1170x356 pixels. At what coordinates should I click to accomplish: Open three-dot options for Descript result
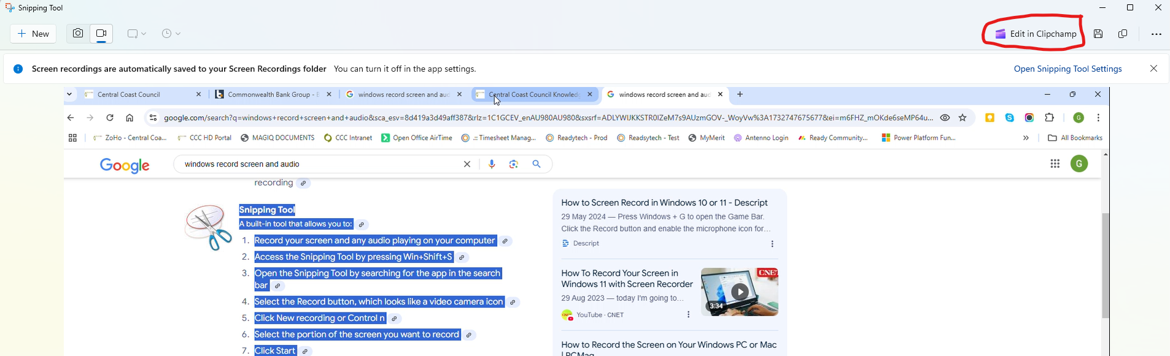click(772, 244)
